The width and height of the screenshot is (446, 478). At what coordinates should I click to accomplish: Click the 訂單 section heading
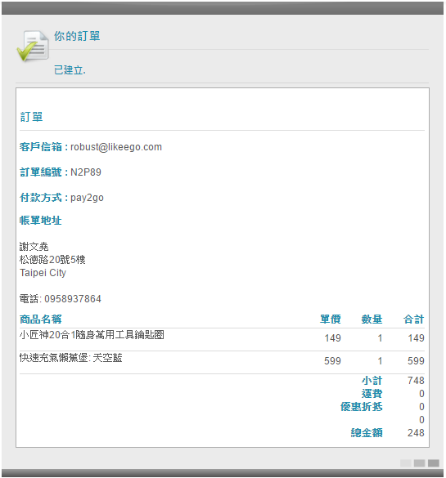[x=31, y=117]
